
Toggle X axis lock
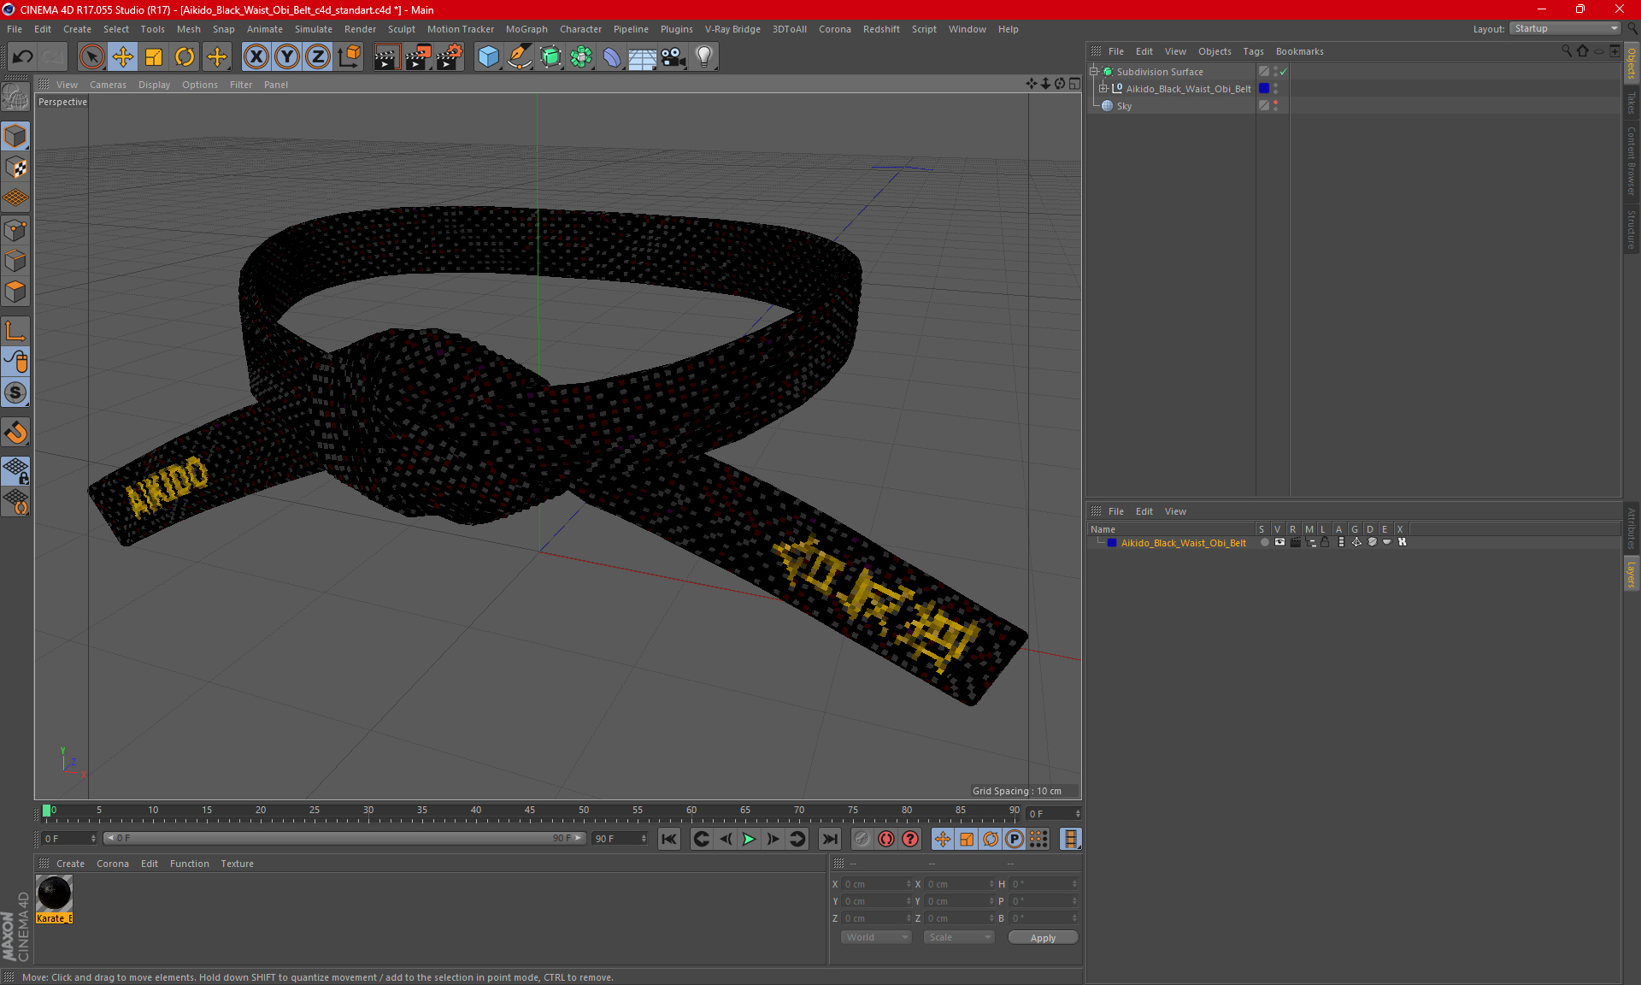(256, 57)
